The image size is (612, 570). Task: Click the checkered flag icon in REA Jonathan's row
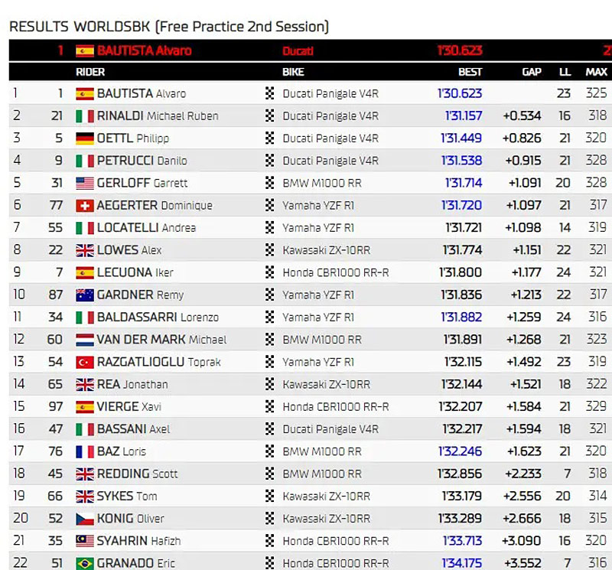269,385
